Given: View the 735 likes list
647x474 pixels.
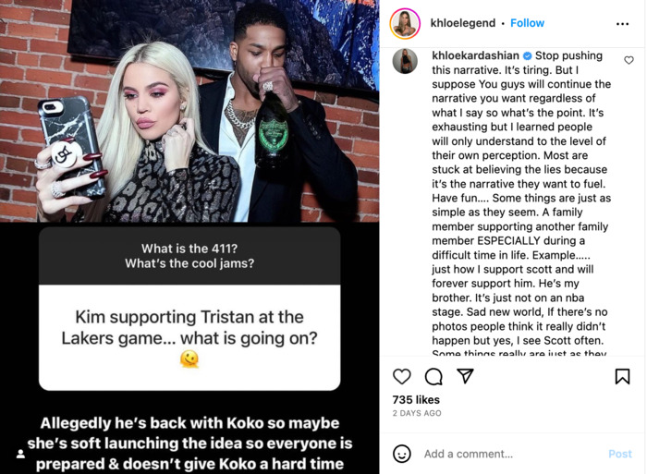Looking at the screenshot, I should click(416, 400).
